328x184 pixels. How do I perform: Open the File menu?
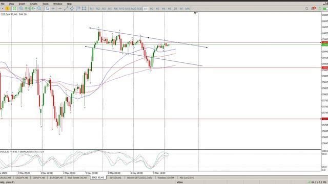coord(3,4)
